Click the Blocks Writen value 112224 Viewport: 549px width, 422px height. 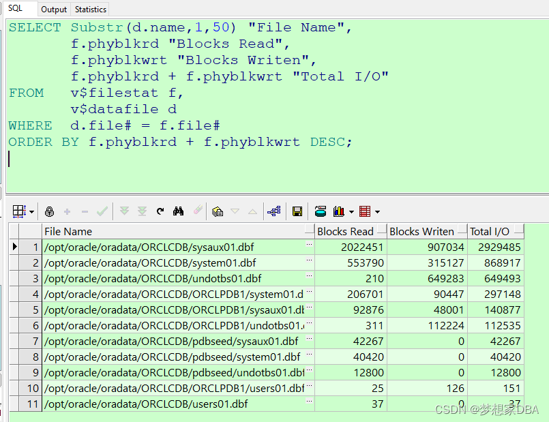pyautogui.click(x=446, y=326)
